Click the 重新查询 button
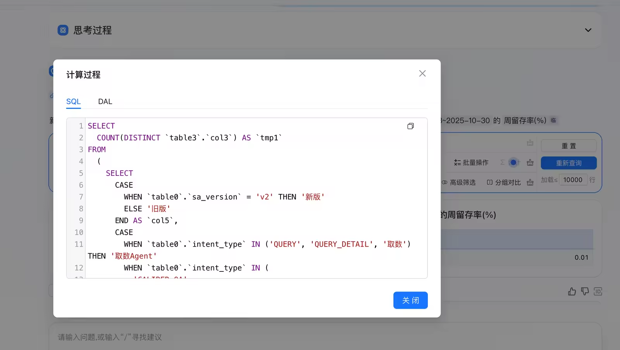The height and width of the screenshot is (350, 620). [x=568, y=163]
